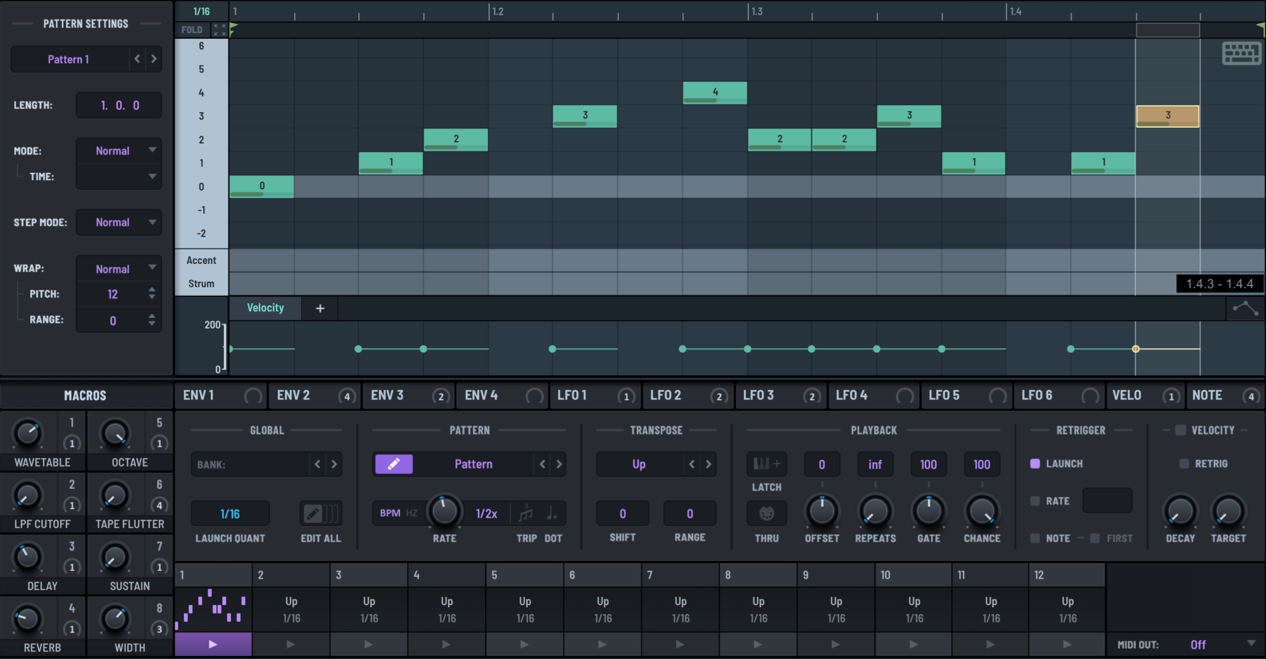
Task: Open the TIME dropdown
Action: (119, 177)
